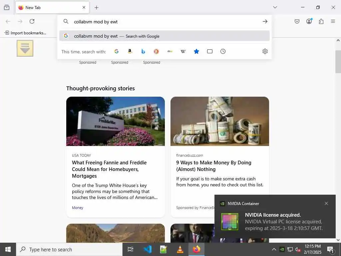341x256 pixels.
Task: Click the page vertical scrollbar thumb
Action: [338, 62]
